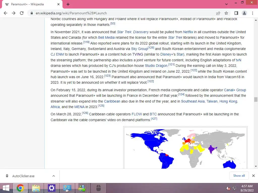This screenshot has height=193, width=258.
Task: Open the Disney+ link
Action: (x=167, y=55)
